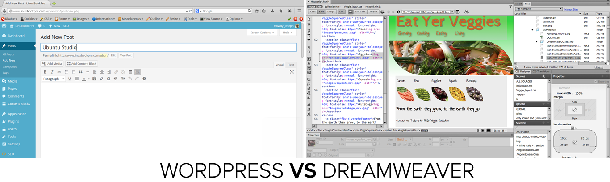Image resolution: width=610 pixels, height=182 pixels.
Task: Toggle Dreamweaver Live view
Action: pos(341,12)
